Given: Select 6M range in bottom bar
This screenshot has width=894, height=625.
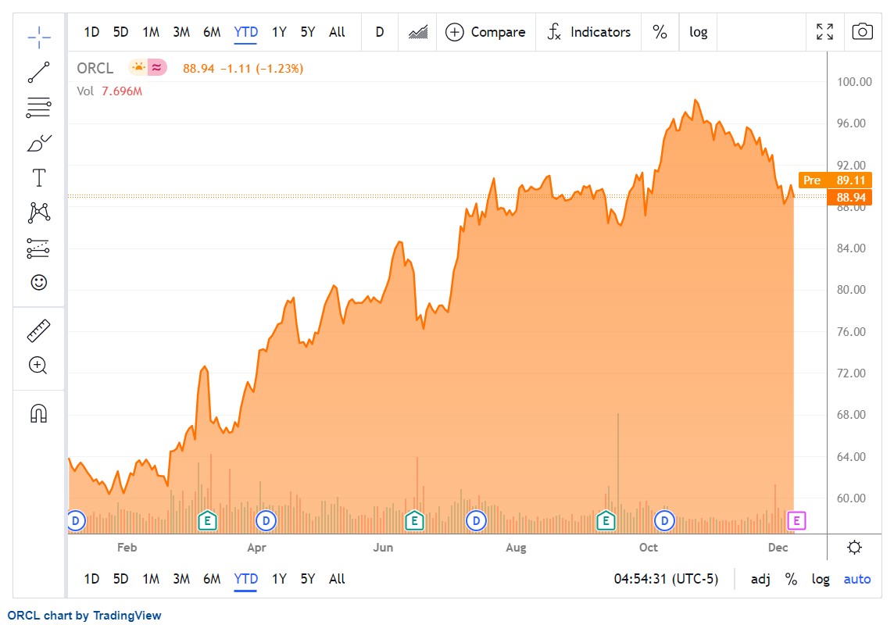Looking at the screenshot, I should coord(212,579).
